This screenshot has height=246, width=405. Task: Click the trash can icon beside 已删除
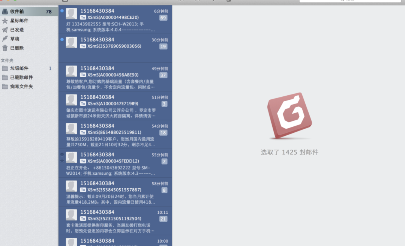5,48
